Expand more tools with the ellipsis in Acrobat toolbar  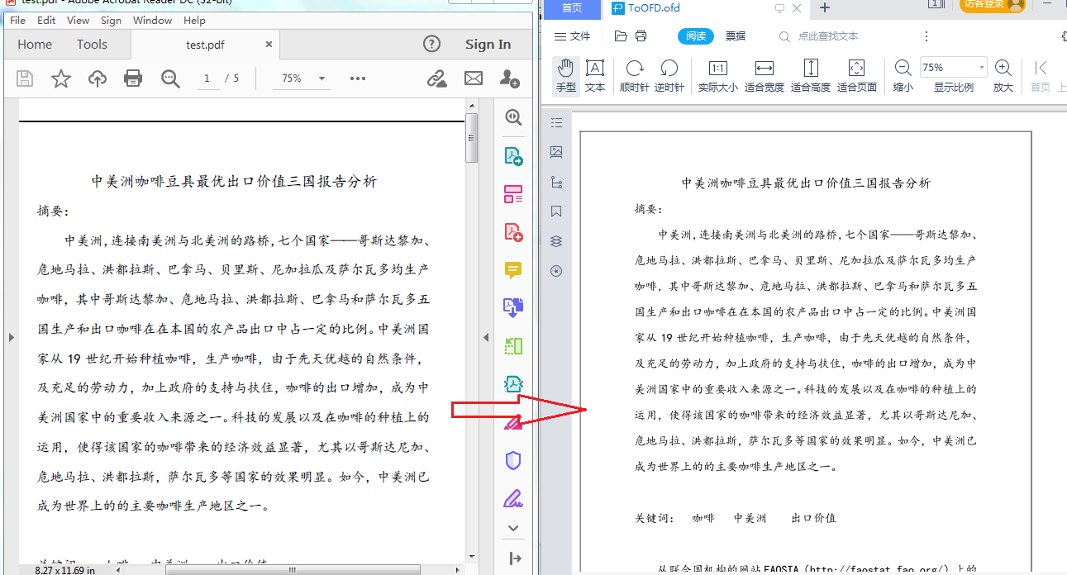pyautogui.click(x=357, y=78)
